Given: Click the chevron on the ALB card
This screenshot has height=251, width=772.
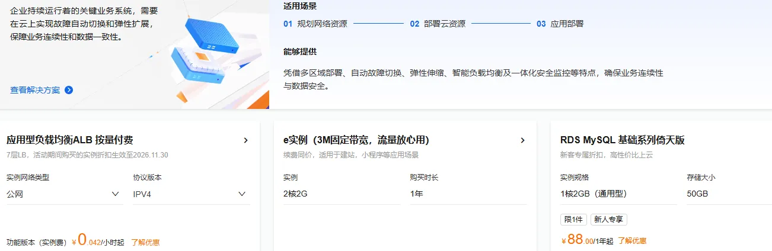Looking at the screenshot, I should 246,140.
